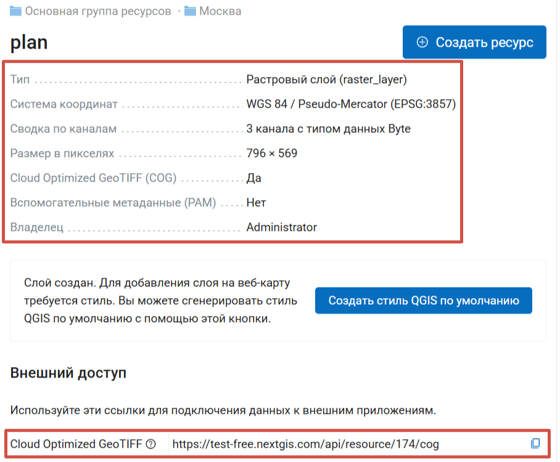Image resolution: width=560 pixels, height=462 pixels.
Task: Click the help question mark icon
Action: [x=151, y=444]
